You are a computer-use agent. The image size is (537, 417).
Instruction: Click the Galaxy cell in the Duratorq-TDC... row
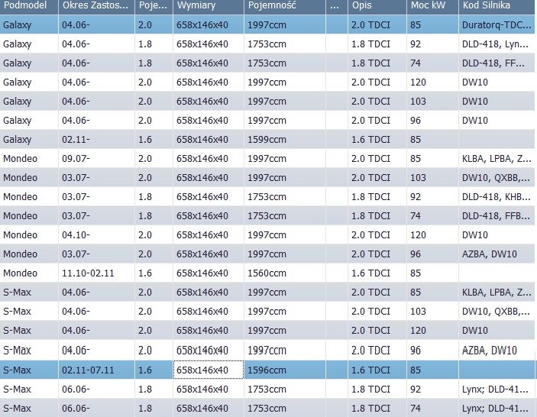click(x=29, y=25)
